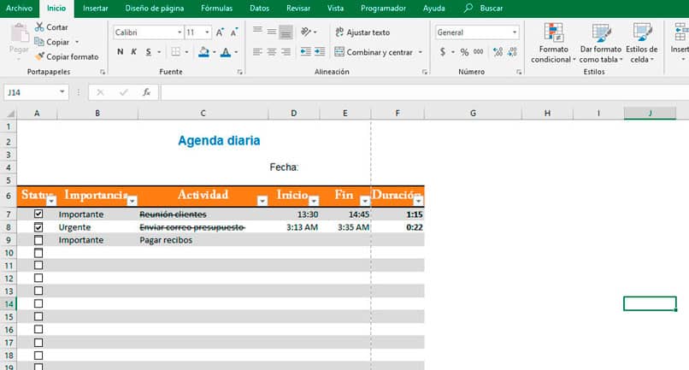Click the borders icon

tap(176, 52)
